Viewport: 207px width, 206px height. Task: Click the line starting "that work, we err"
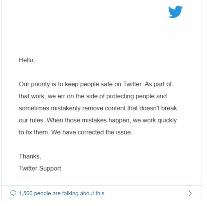tap(93, 96)
